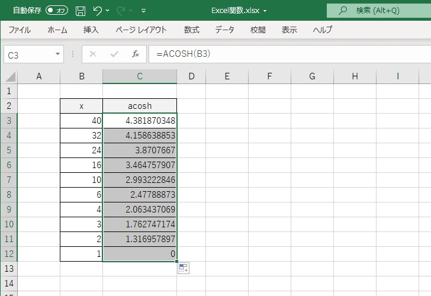The width and height of the screenshot is (431, 296).
Task: Open the Auto Fill Options button
Action: [x=184, y=268]
